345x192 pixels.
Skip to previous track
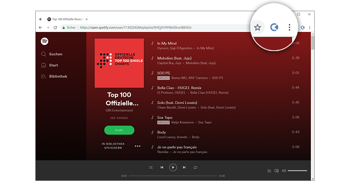coord(162,167)
